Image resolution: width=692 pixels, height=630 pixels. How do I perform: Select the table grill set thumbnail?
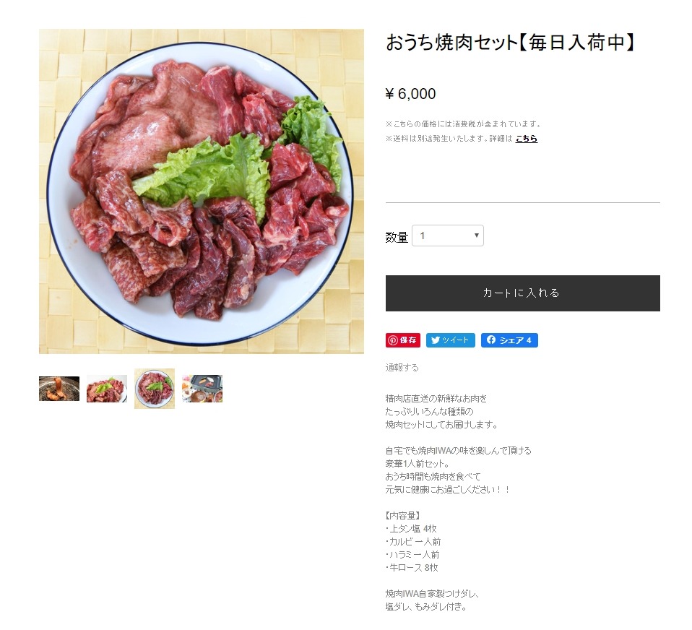[x=202, y=389]
